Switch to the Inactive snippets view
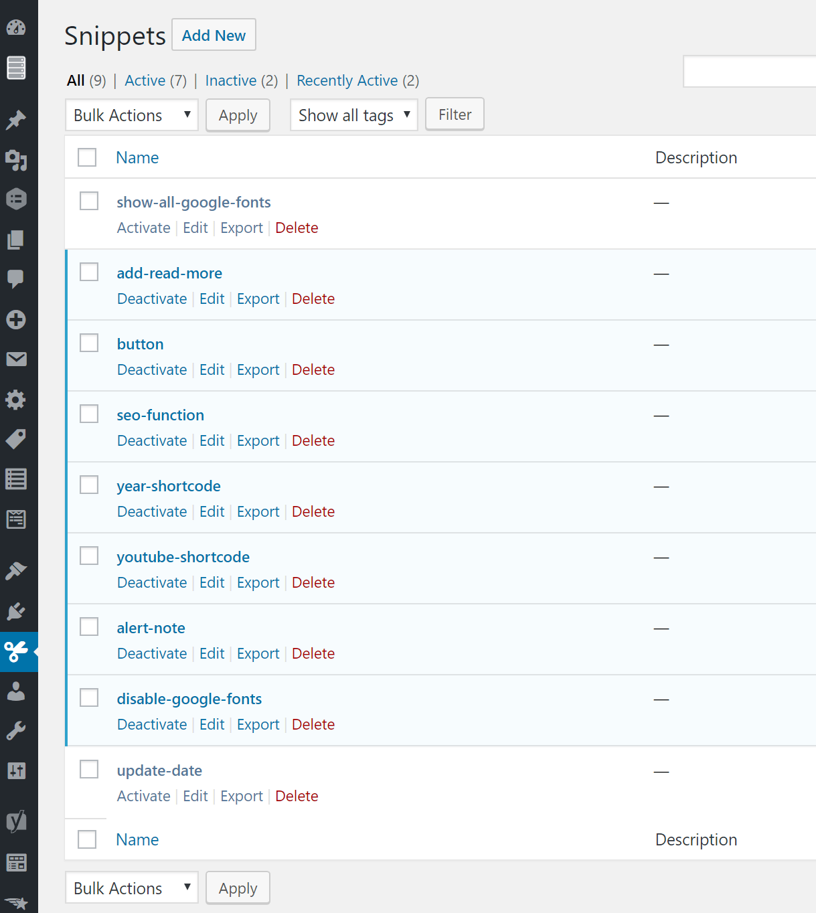816x913 pixels. click(x=231, y=80)
